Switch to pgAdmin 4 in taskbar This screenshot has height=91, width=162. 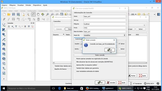108,88
